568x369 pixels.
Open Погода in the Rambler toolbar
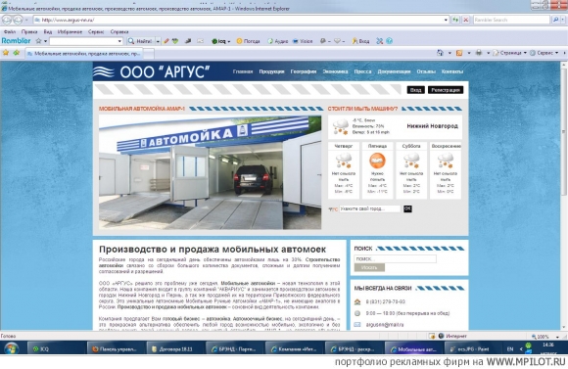click(x=248, y=41)
